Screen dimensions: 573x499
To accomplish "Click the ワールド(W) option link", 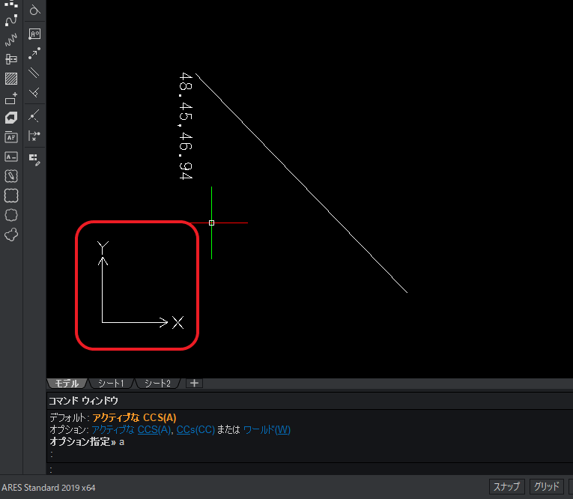I will pyautogui.click(x=267, y=429).
